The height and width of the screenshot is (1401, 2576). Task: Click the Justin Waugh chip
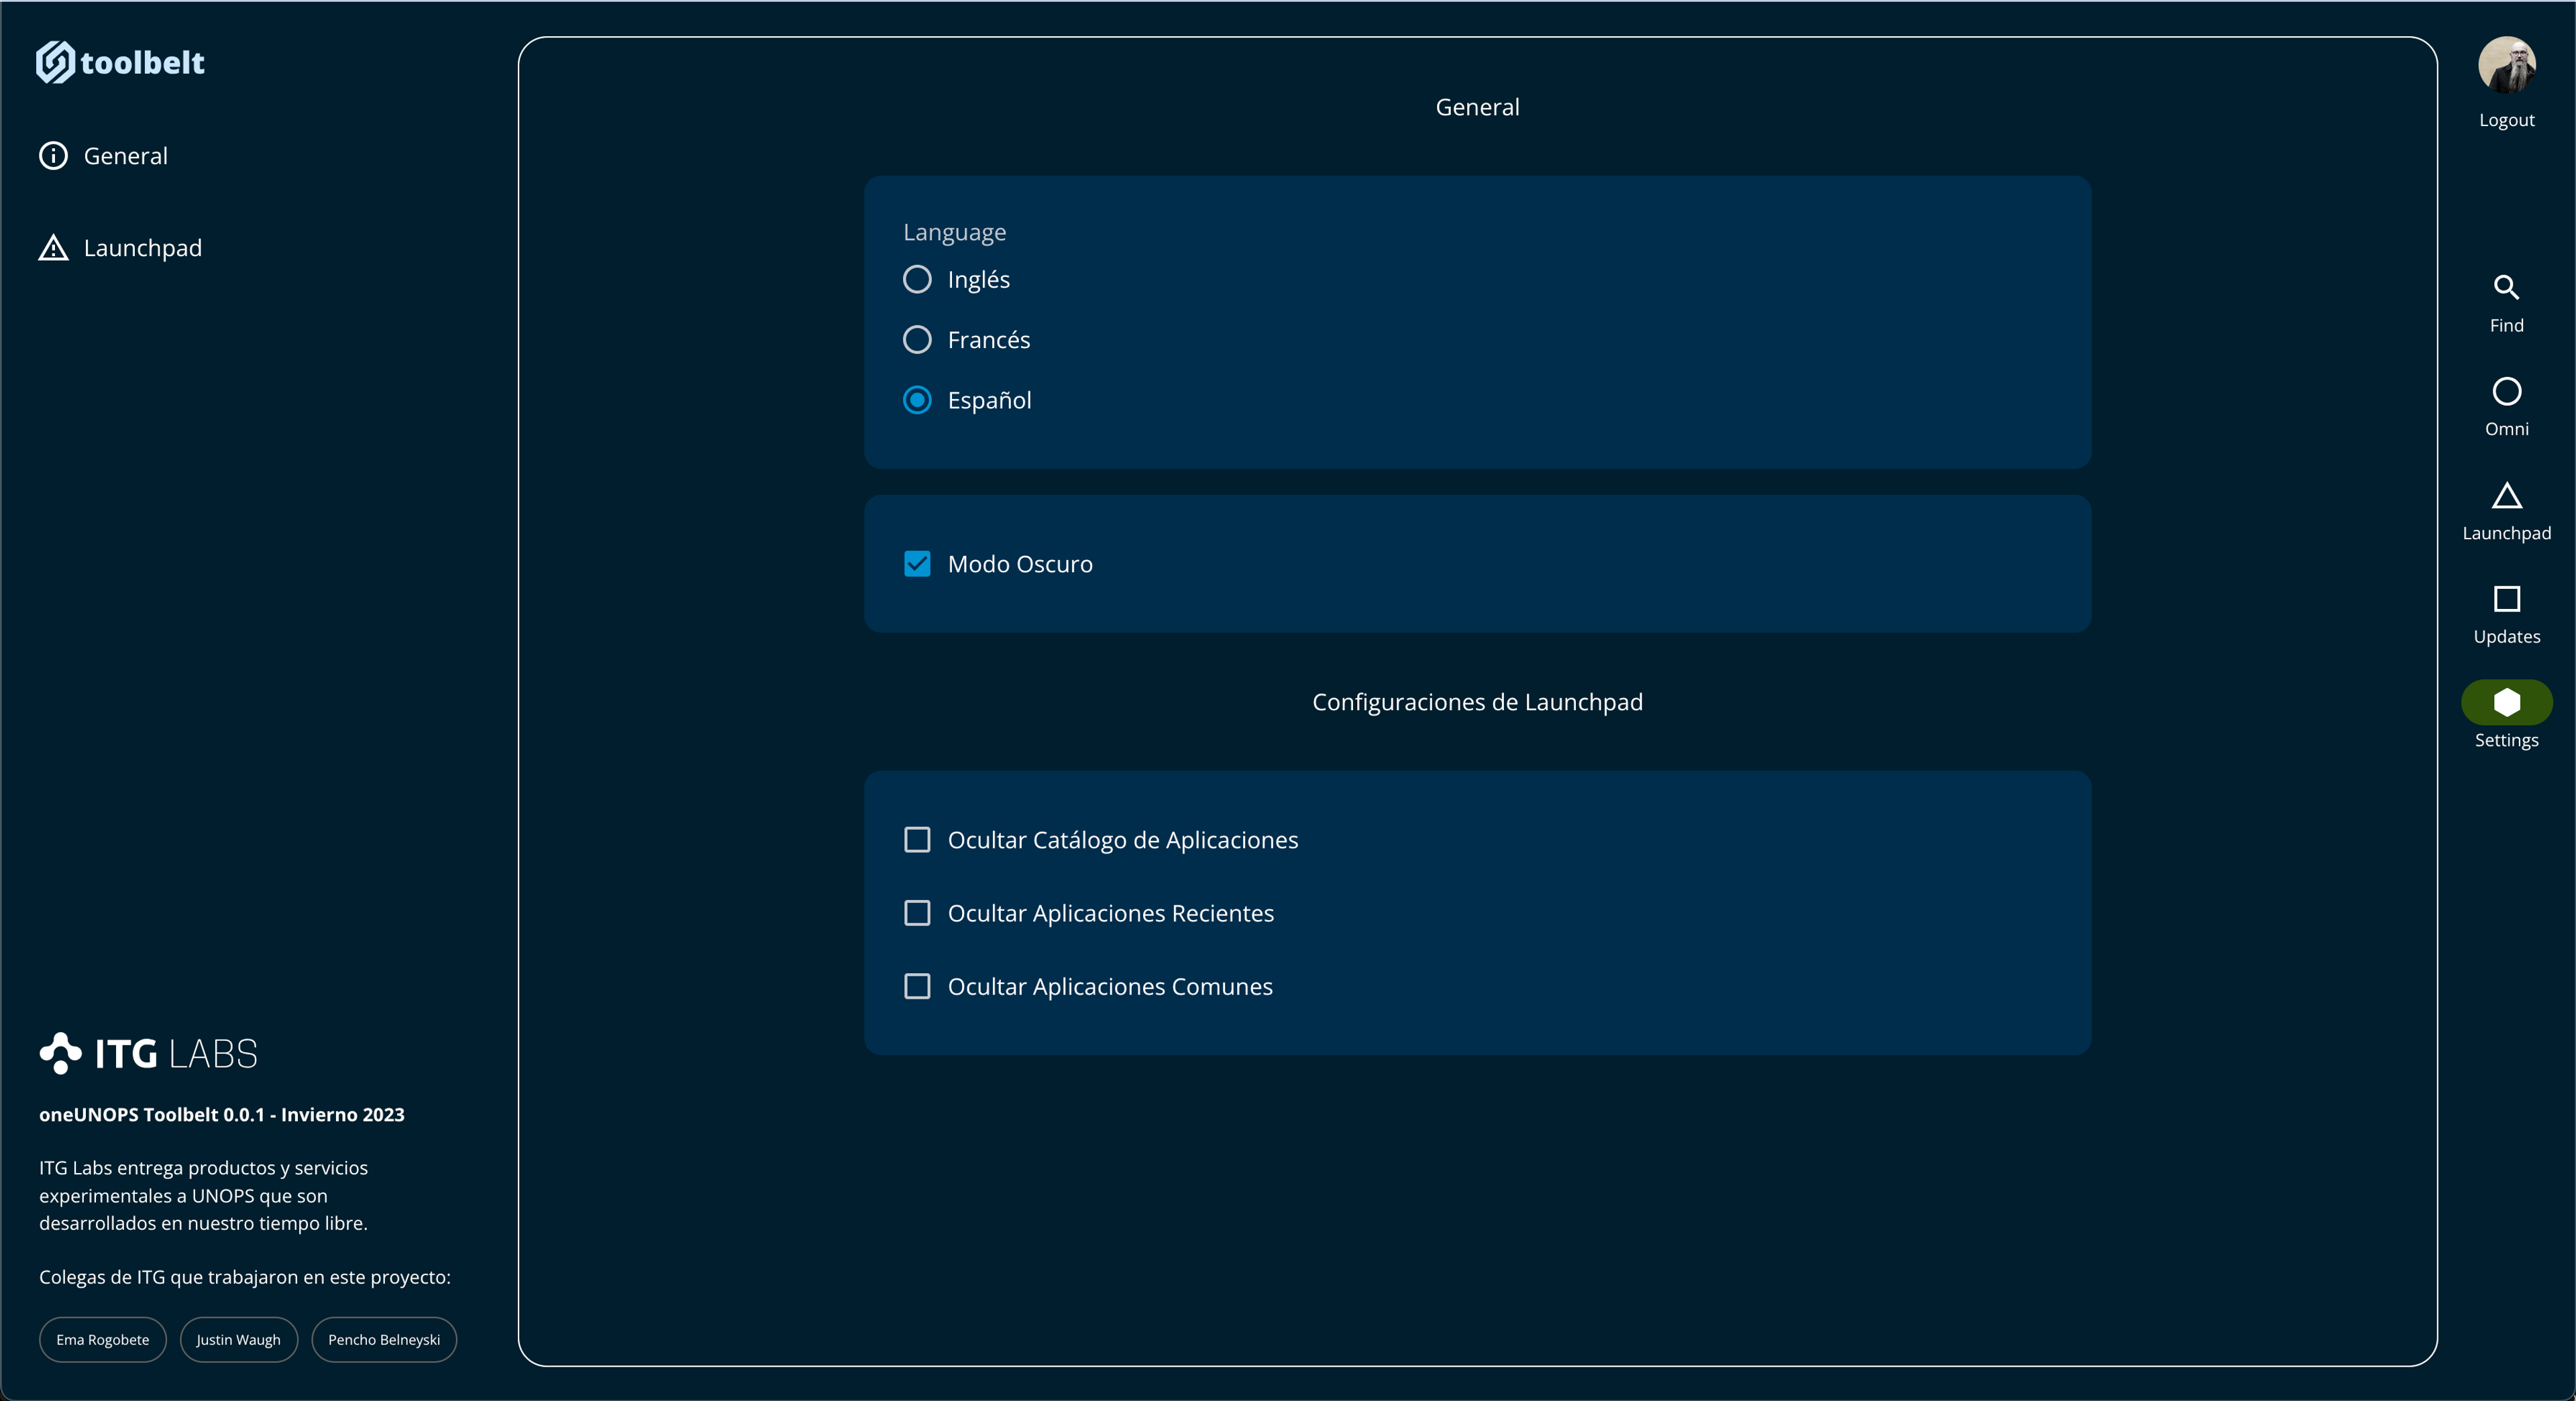pyautogui.click(x=238, y=1339)
